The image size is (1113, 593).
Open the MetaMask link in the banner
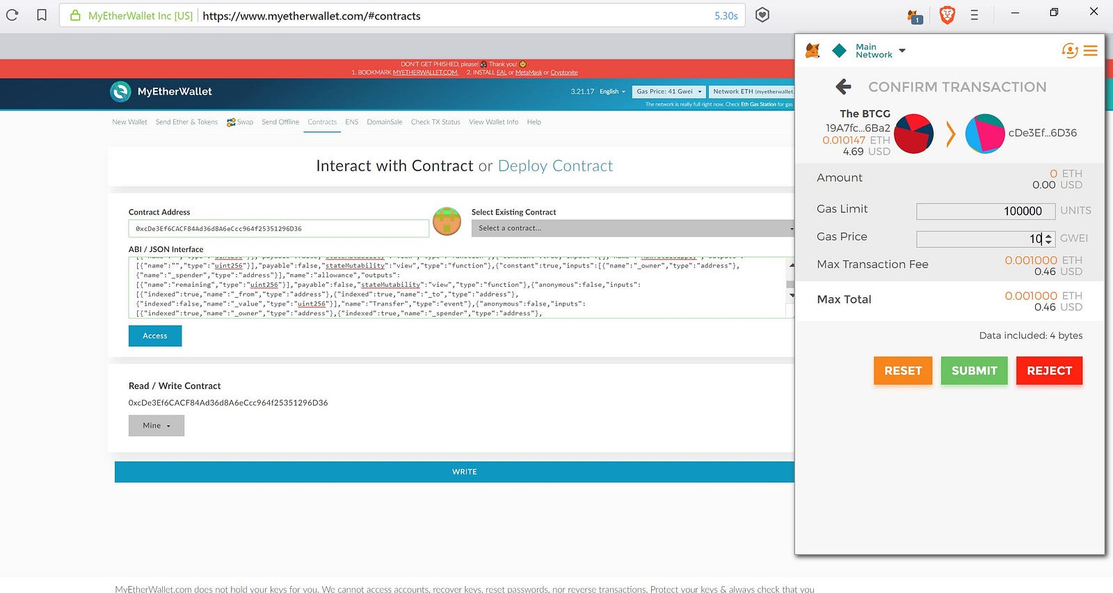pyautogui.click(x=529, y=72)
